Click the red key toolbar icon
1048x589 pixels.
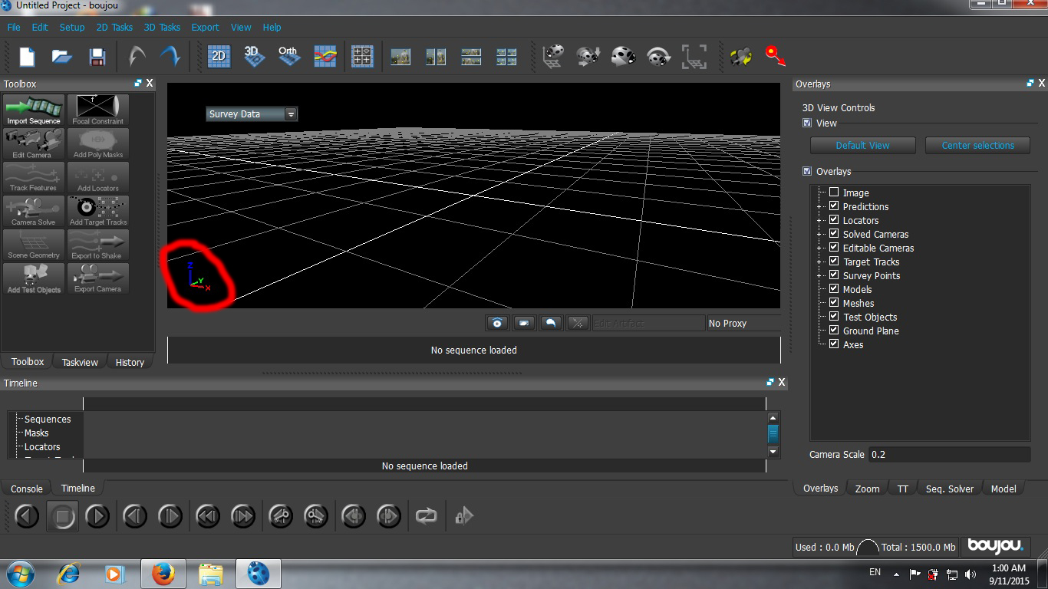click(776, 56)
